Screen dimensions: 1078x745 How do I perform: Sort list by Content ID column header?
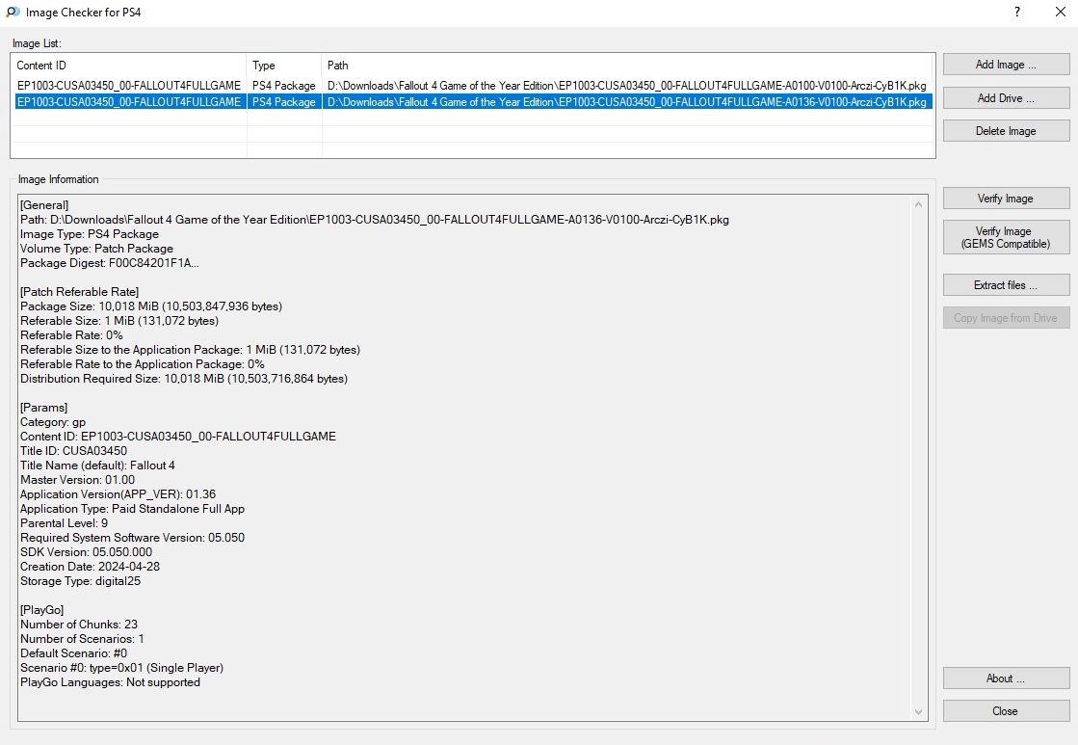129,66
